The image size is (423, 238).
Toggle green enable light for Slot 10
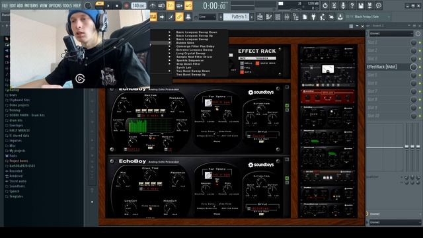point(420,116)
